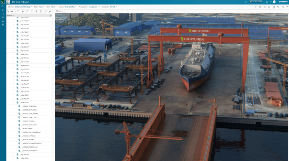Open tree table settings gear
289x161 pixels.
(x=51, y=16)
